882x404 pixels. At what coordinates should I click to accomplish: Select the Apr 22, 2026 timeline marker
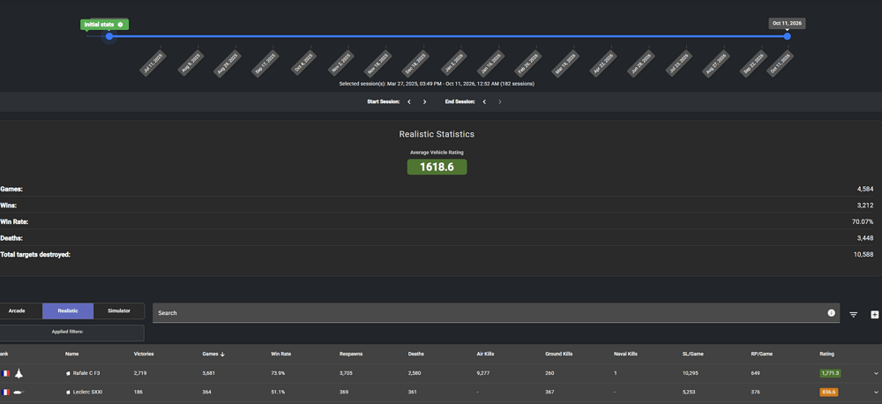603,63
